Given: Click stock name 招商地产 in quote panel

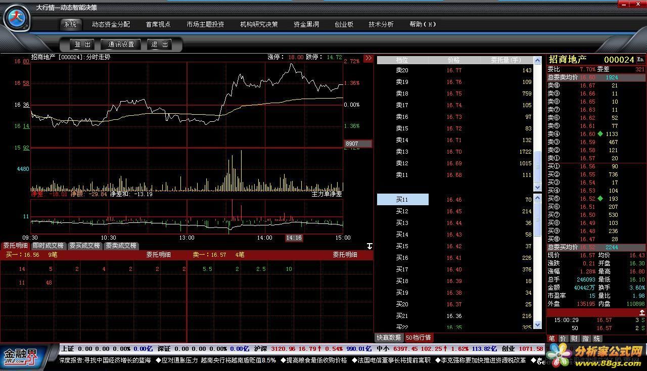Looking at the screenshot, I should [x=568, y=60].
